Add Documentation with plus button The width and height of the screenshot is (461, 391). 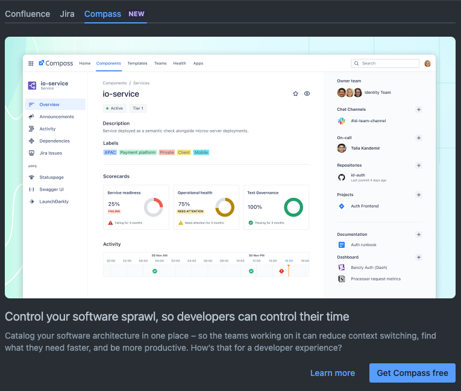(419, 234)
